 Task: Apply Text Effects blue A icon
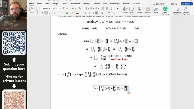click(67, 13)
